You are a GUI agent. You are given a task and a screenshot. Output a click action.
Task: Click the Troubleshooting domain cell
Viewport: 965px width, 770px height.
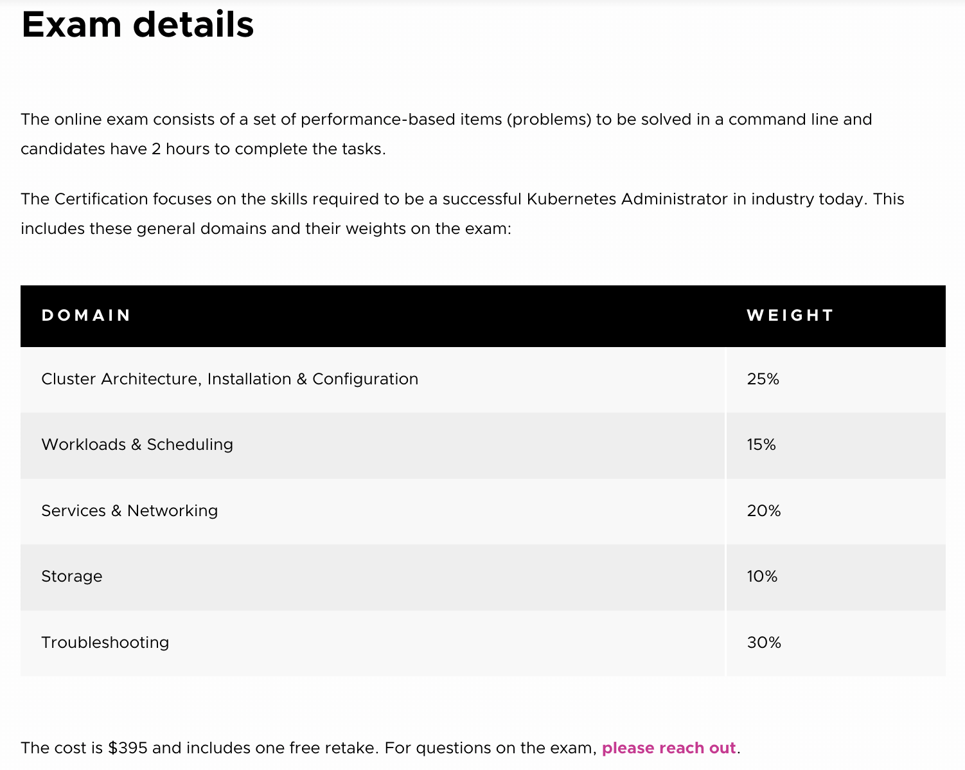[373, 643]
